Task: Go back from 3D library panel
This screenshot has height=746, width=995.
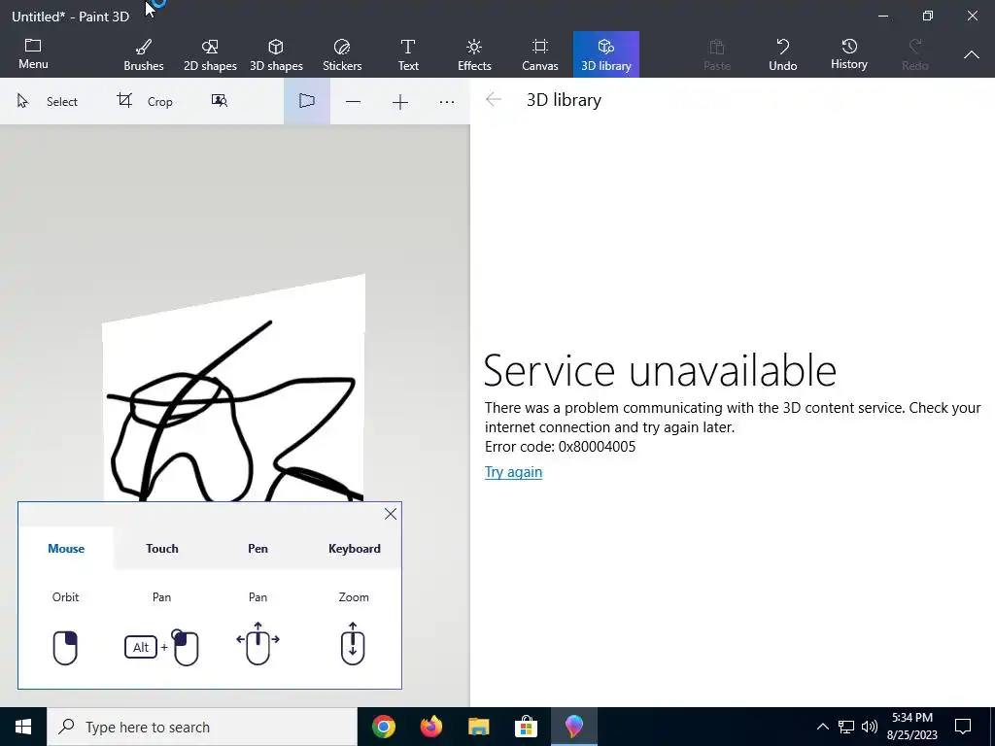Action: click(x=493, y=100)
